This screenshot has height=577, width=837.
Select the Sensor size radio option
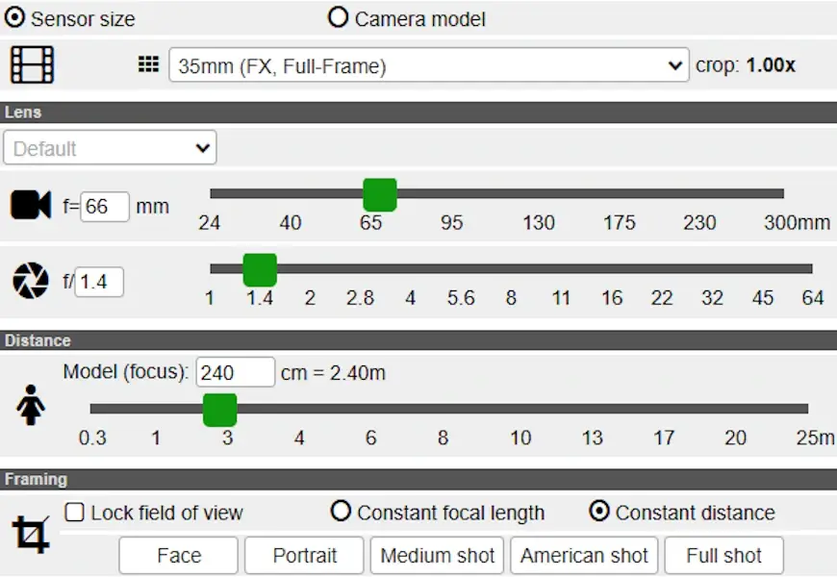tap(16, 18)
